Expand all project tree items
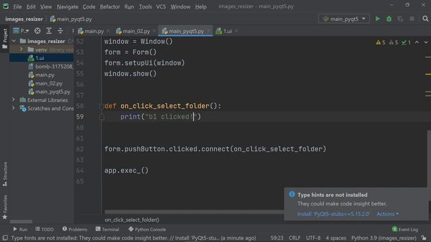431x242 pixels. [x=48, y=31]
